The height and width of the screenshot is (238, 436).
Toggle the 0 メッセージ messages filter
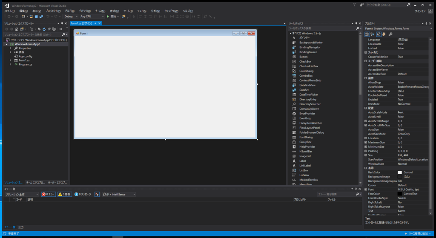click(83, 194)
